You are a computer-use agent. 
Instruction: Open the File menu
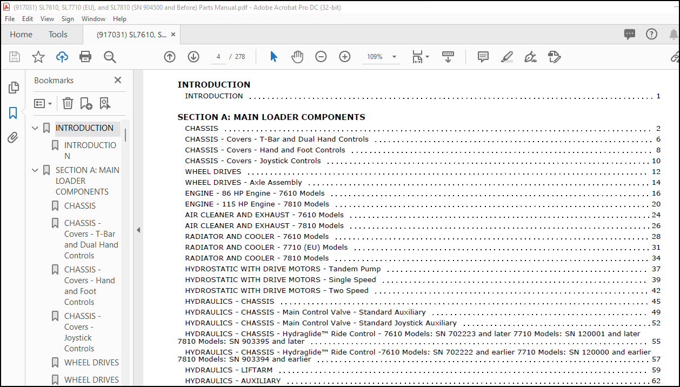10,18
